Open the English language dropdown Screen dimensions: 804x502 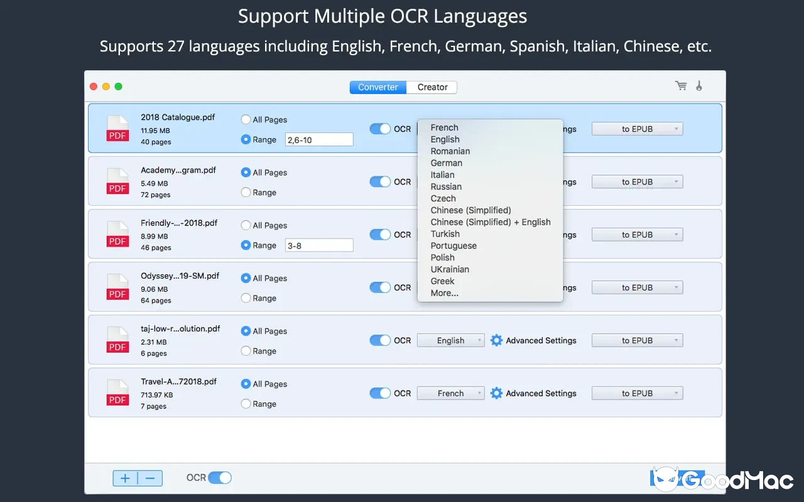tap(450, 340)
